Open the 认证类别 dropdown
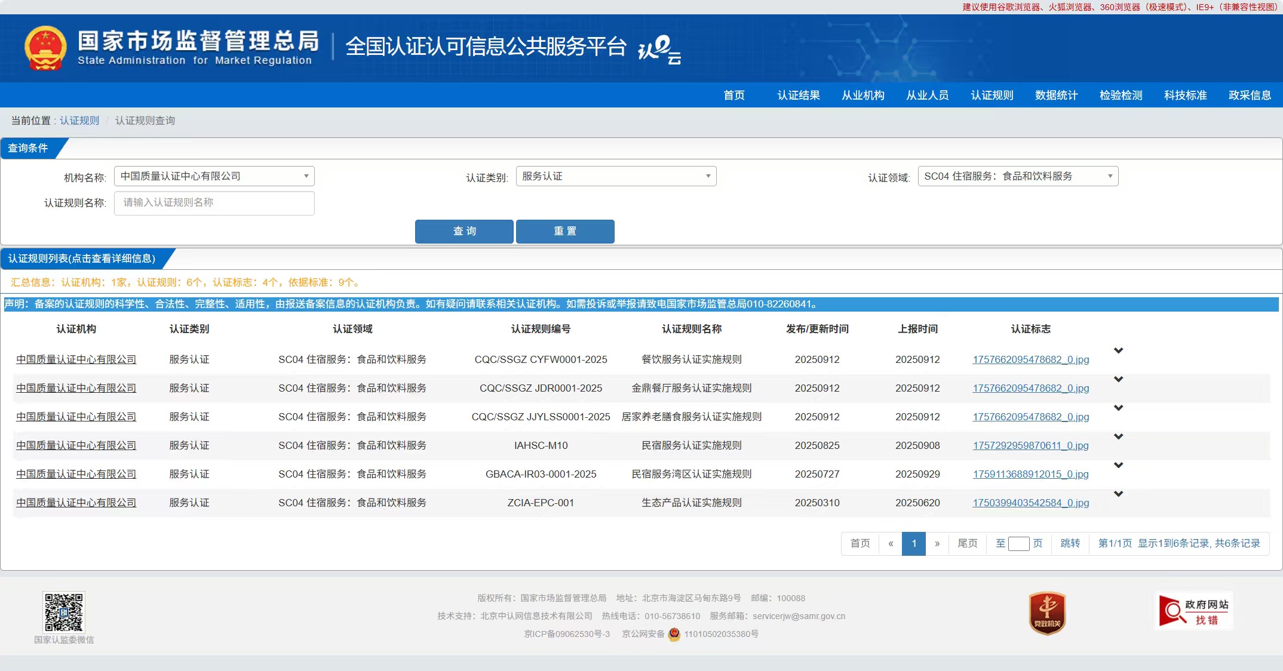1283x671 pixels. (616, 176)
